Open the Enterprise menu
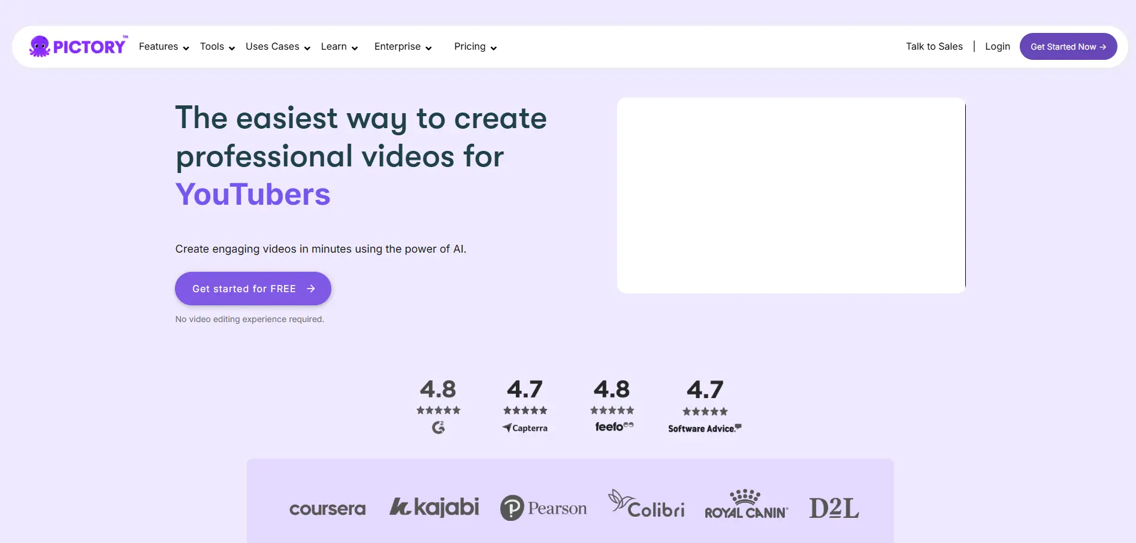Image resolution: width=1136 pixels, height=543 pixels. [x=397, y=47]
